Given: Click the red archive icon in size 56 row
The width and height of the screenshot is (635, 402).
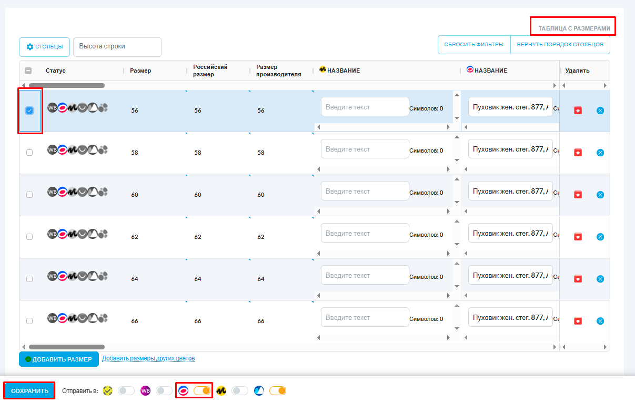Looking at the screenshot, I should point(578,110).
